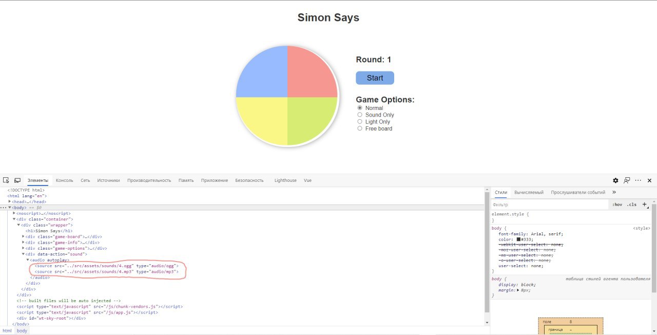Screen dimensions: 657x335
Task: Expand the head element node
Action: [x=10, y=201]
